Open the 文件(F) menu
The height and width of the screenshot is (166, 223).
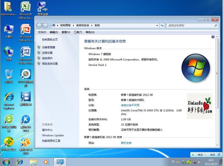(x=42, y=32)
